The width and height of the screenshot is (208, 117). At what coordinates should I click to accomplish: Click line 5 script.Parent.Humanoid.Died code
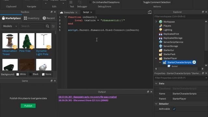(x=103, y=30)
